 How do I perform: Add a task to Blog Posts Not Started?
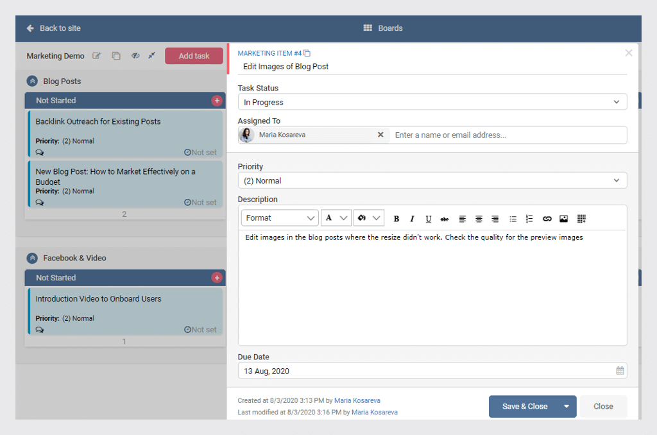[x=217, y=101]
